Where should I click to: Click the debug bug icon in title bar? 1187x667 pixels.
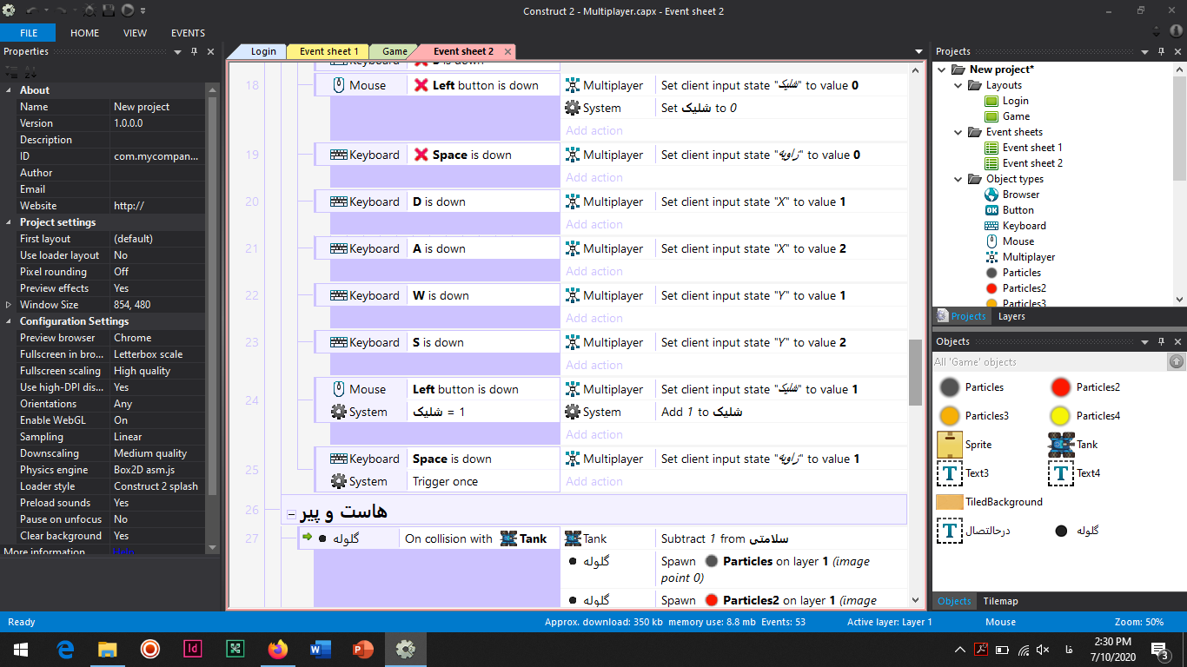[90, 11]
